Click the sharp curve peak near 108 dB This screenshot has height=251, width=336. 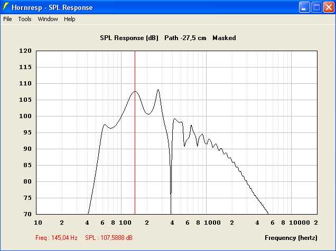tap(157, 90)
